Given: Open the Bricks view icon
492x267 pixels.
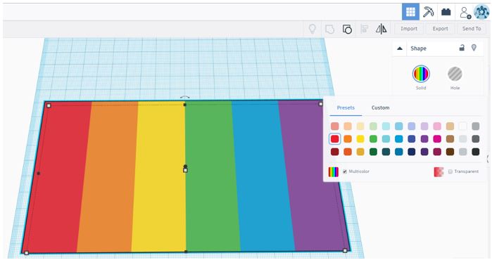Looking at the screenshot, I should pyautogui.click(x=446, y=12).
